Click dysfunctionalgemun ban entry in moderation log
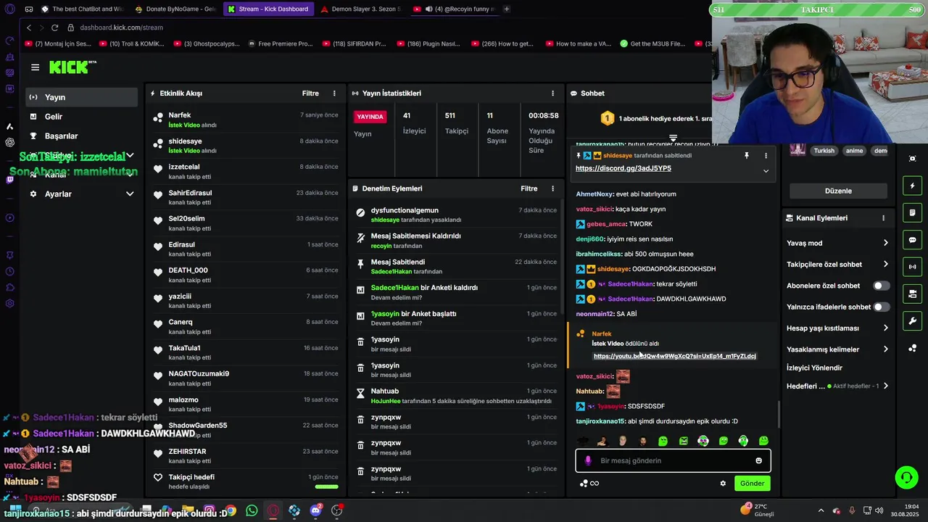Screen dimensions: 928x522 455,215
